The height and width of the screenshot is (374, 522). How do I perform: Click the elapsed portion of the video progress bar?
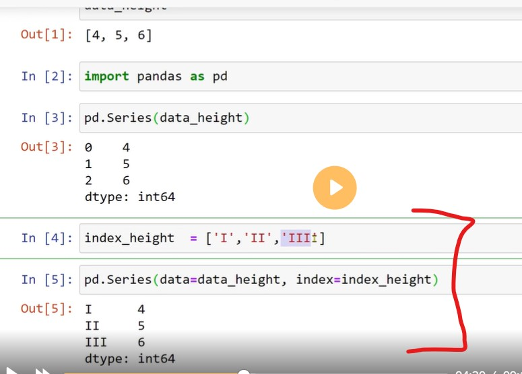coord(148,372)
